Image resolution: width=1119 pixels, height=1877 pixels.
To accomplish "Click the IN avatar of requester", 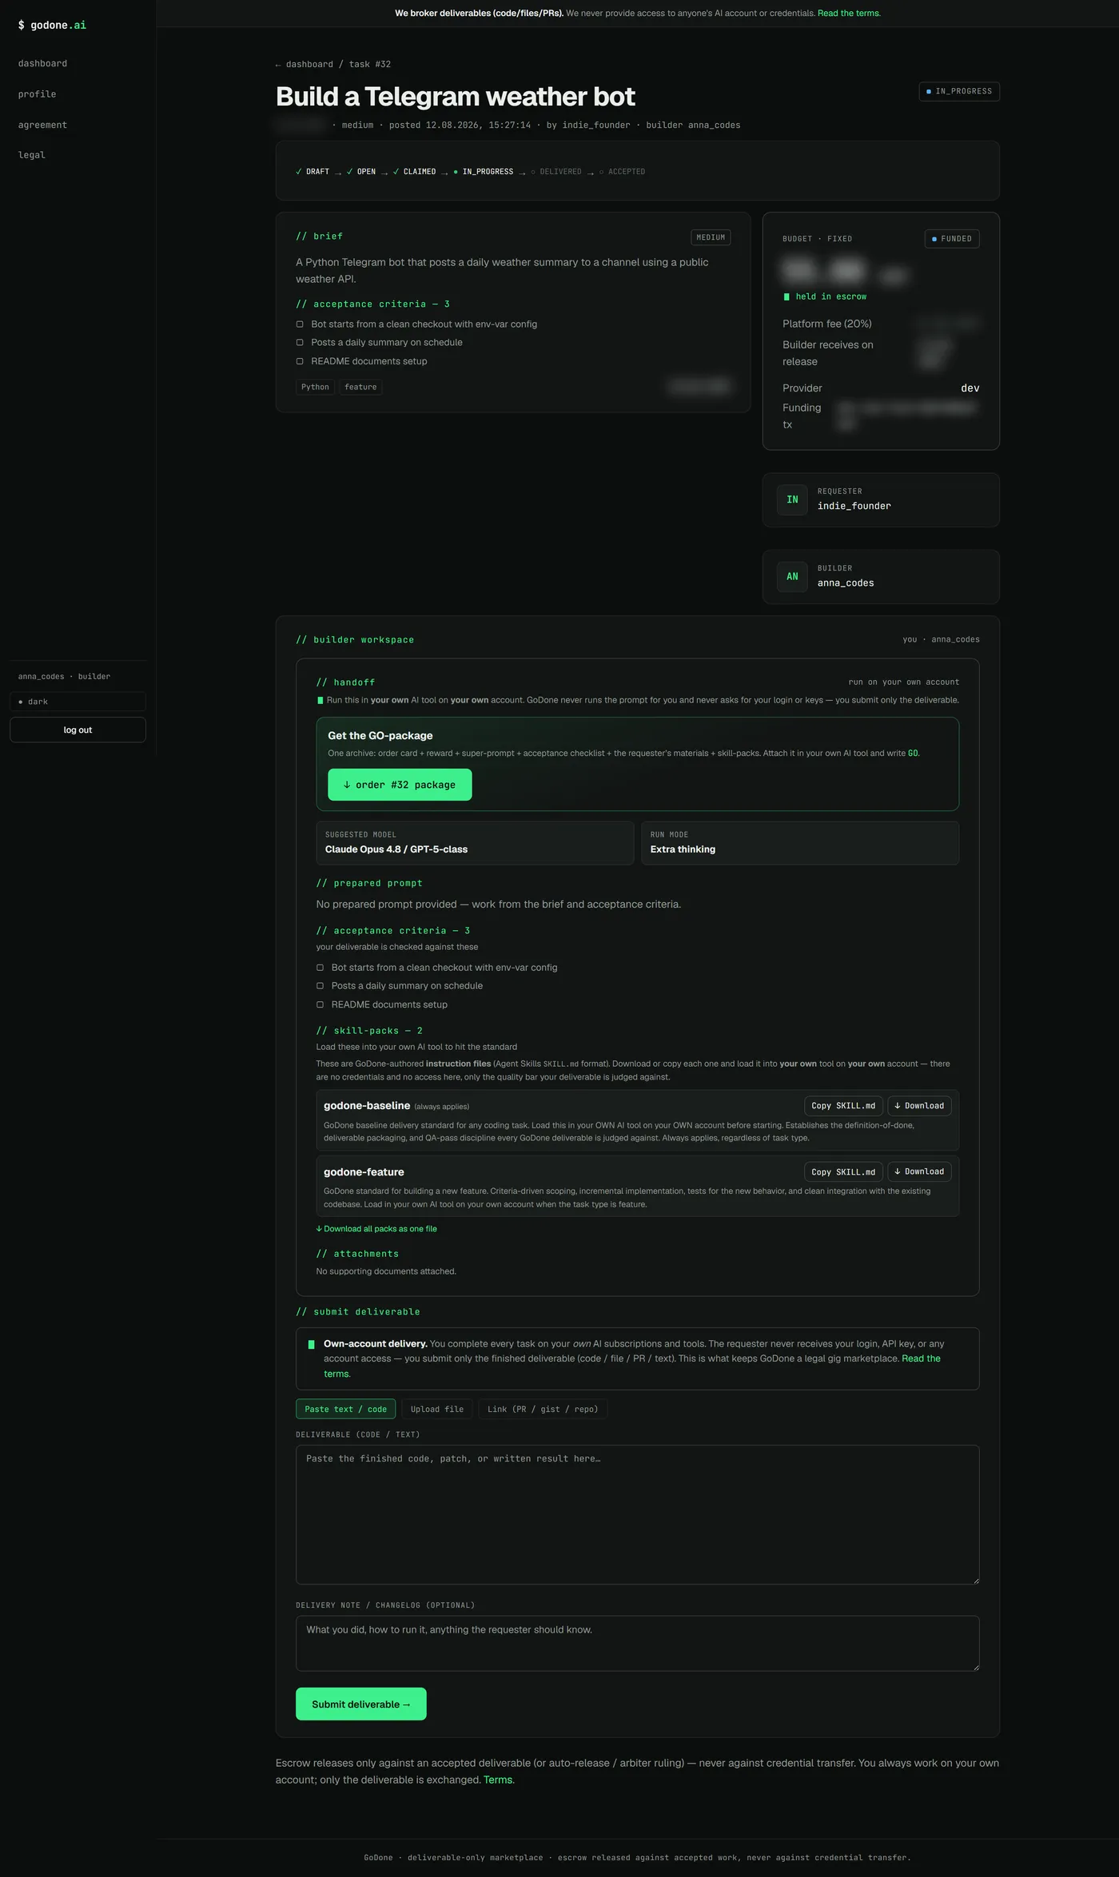I will [792, 500].
